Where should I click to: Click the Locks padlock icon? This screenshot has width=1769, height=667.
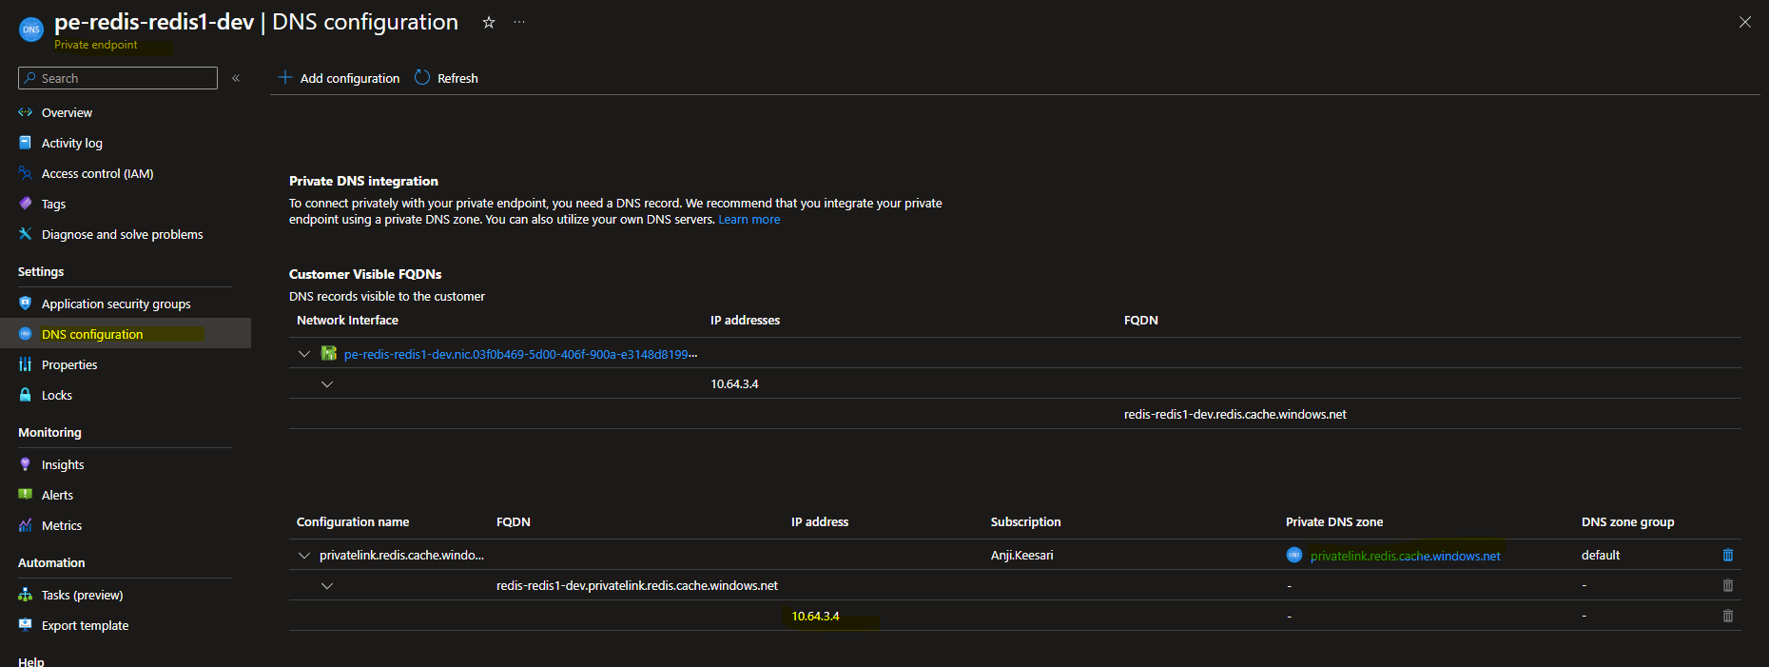(x=26, y=395)
